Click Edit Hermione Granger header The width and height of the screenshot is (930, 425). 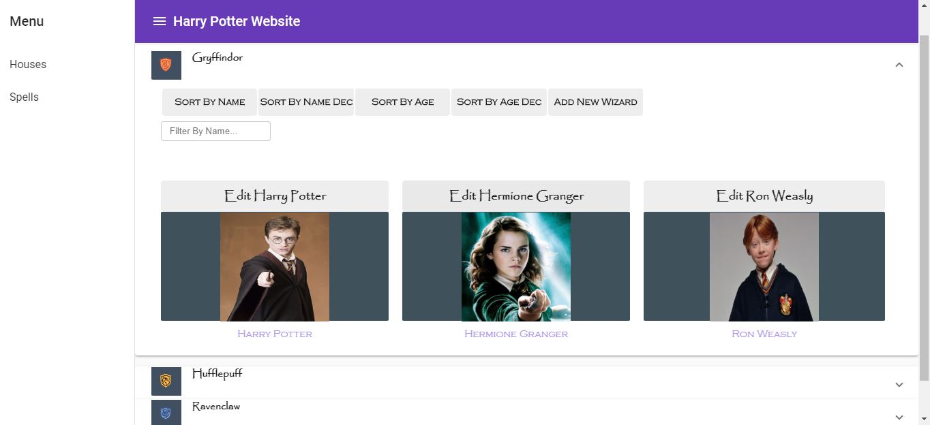click(516, 195)
